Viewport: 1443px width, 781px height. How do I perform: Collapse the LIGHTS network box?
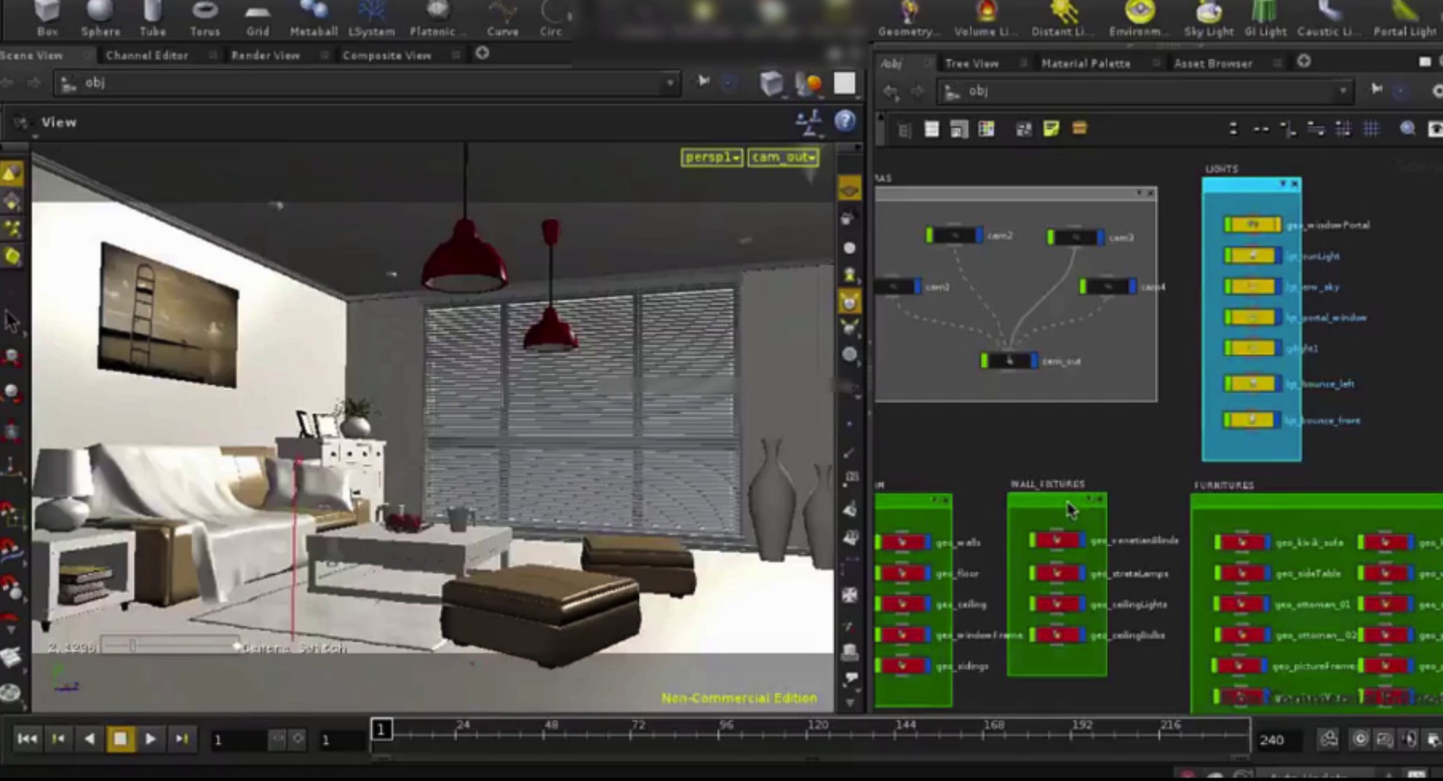pyautogui.click(x=1283, y=184)
